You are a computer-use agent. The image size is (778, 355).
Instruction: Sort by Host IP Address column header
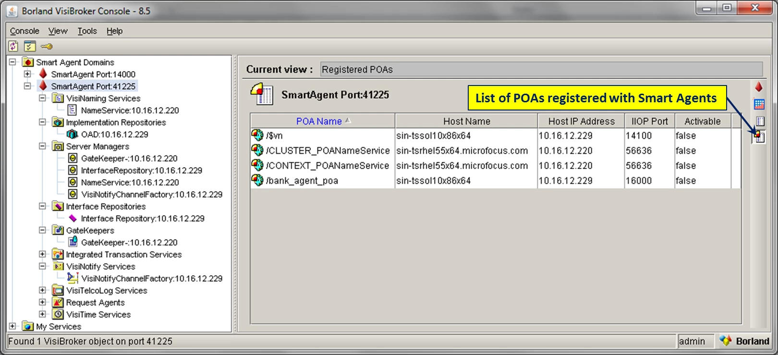click(581, 121)
